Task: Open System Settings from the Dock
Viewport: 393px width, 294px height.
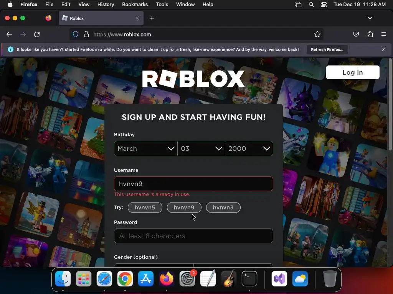Action: 187,279
